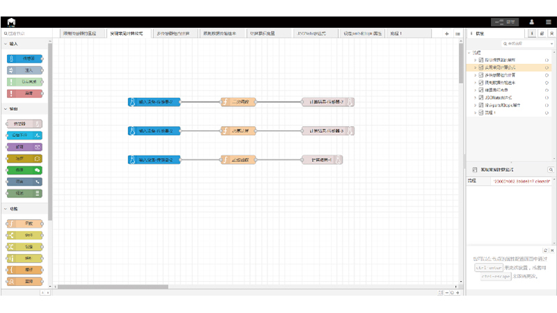Expand the highlighted flow in info tree
Screen dimensions: 557x313
coord(475,67)
